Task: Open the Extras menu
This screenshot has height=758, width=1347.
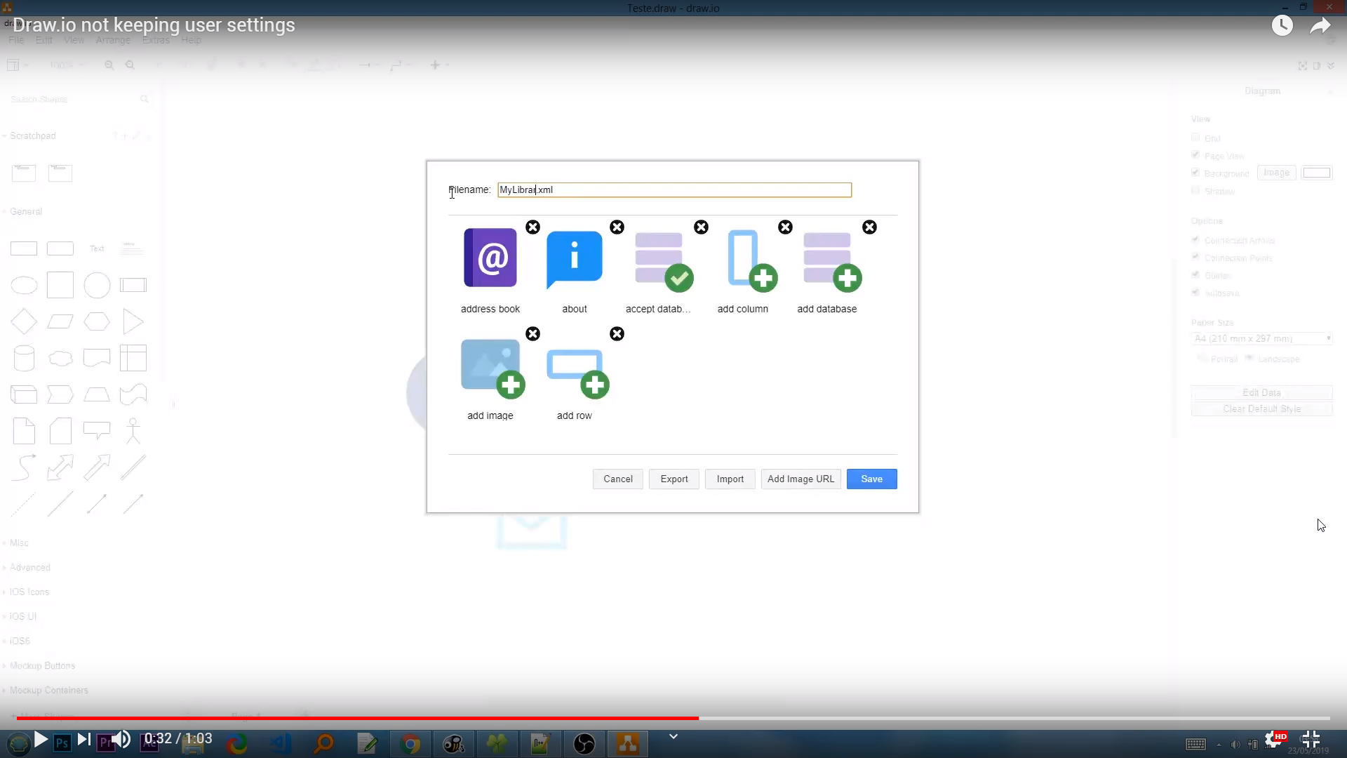Action: [x=154, y=40]
